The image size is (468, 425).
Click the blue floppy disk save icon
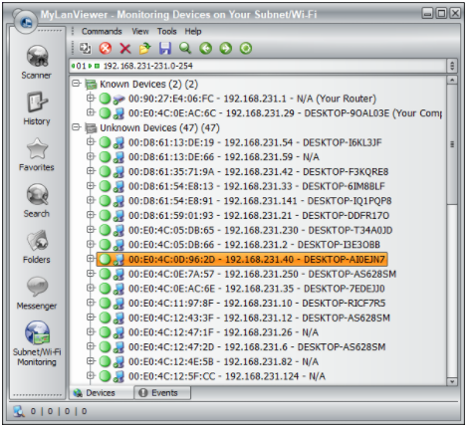(x=165, y=49)
